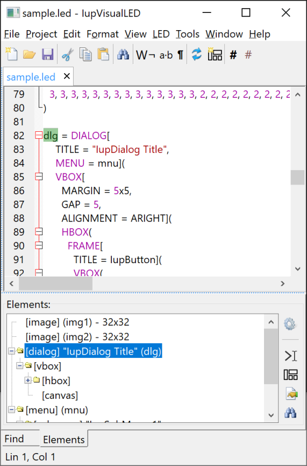
Task: Collapse the dlg DIALOG fold at line 82
Action: coord(39,136)
